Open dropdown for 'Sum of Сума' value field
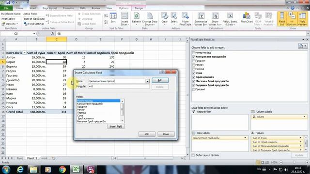Image resolution: width=310 pixels, height=174 pixels. click(x=300, y=138)
